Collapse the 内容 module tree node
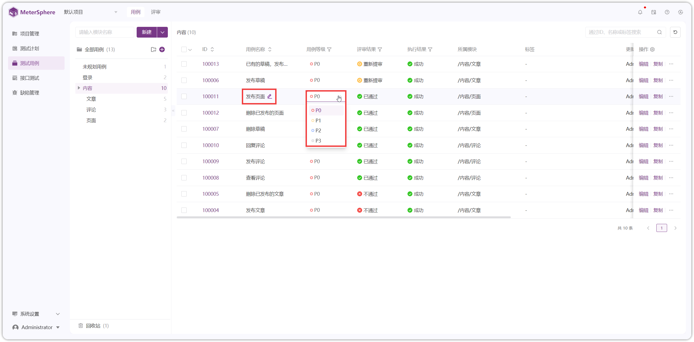Image resolution: width=694 pixels, height=342 pixels. coord(79,88)
